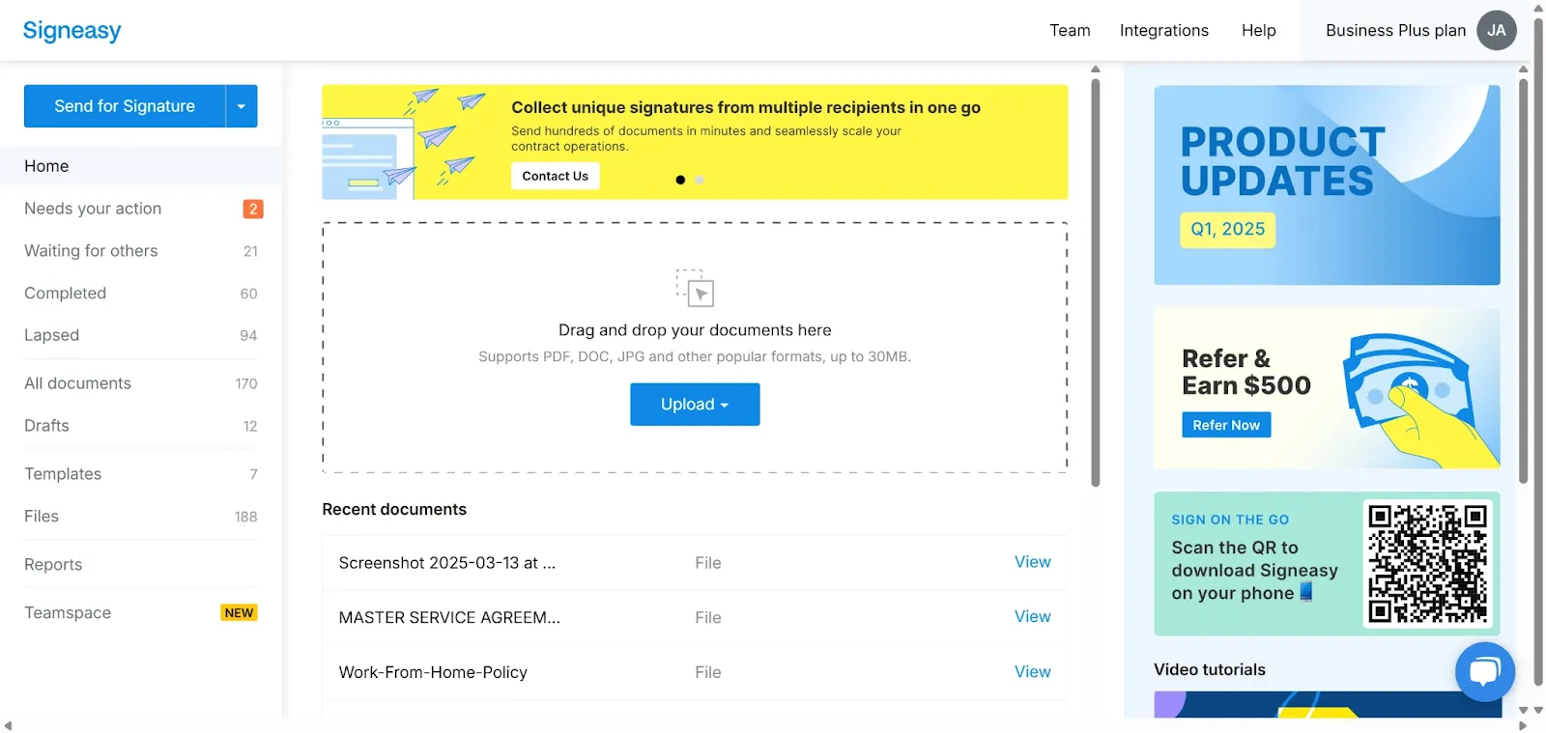This screenshot has height=733, width=1546.
Task: Go to Home in the sidebar
Action: (x=141, y=166)
